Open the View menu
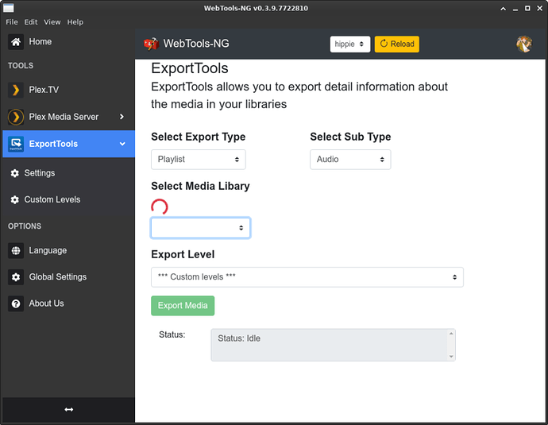Viewport: 548px width, 425px height. (52, 22)
